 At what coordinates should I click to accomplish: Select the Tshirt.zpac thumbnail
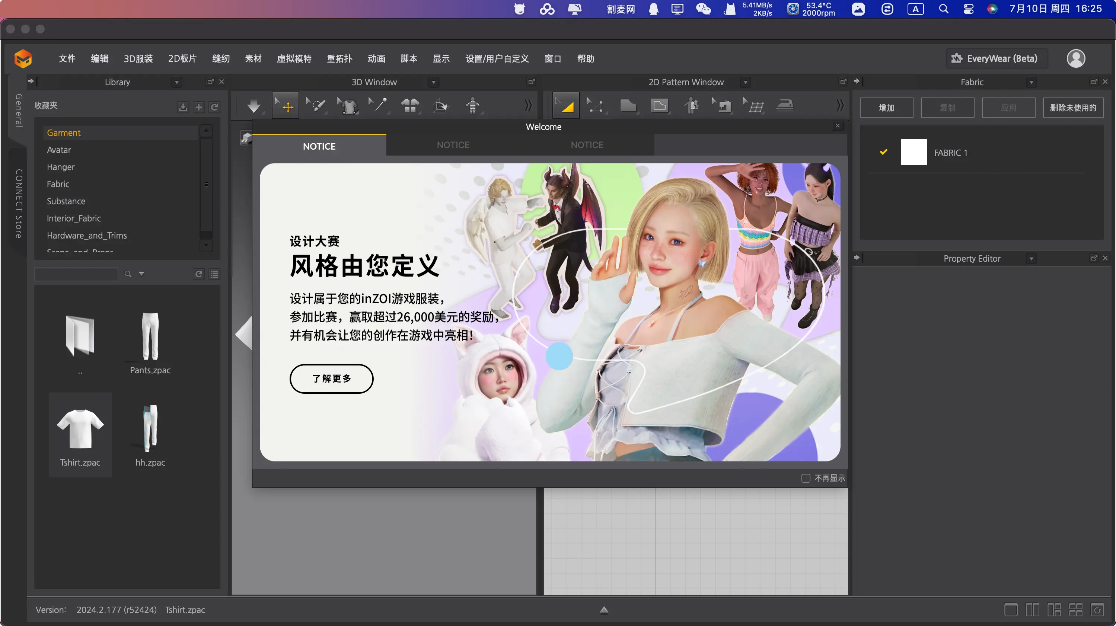[x=80, y=429]
